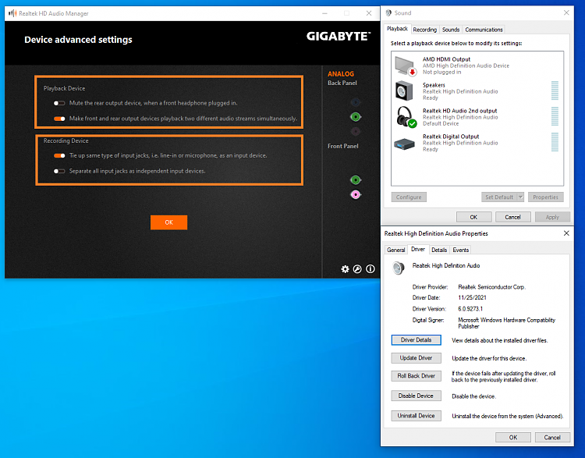Click OK in Audio Properties dialog

(x=513, y=437)
